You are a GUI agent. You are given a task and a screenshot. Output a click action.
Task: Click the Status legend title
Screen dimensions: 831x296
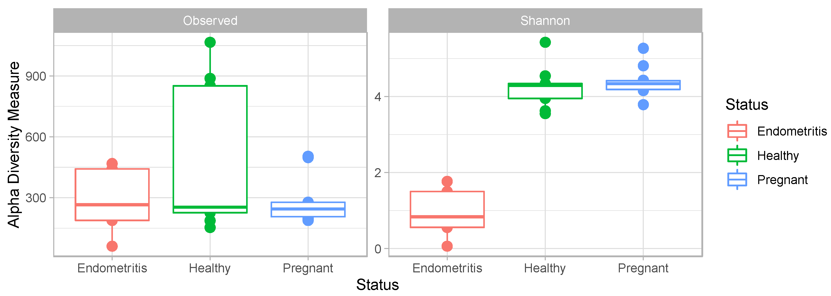[x=746, y=105]
